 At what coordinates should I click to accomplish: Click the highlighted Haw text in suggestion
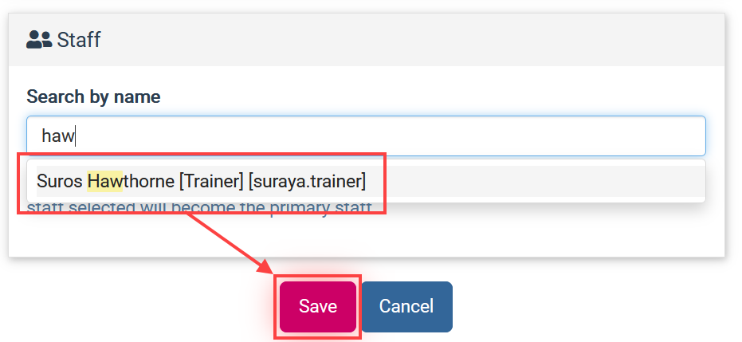(104, 181)
